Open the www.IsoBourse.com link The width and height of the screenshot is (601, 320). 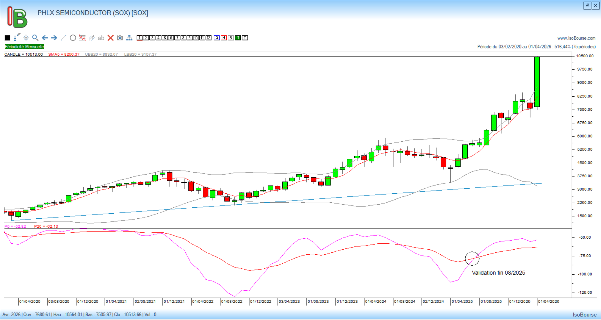pyautogui.click(x=576, y=38)
